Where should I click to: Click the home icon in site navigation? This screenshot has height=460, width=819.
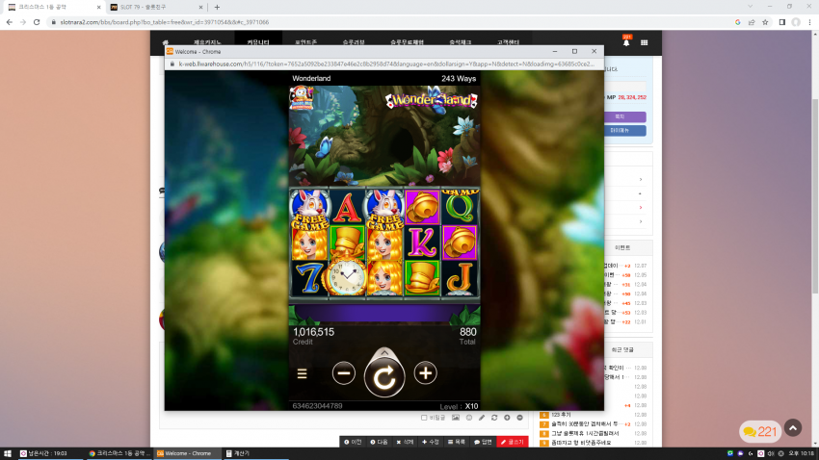click(166, 42)
